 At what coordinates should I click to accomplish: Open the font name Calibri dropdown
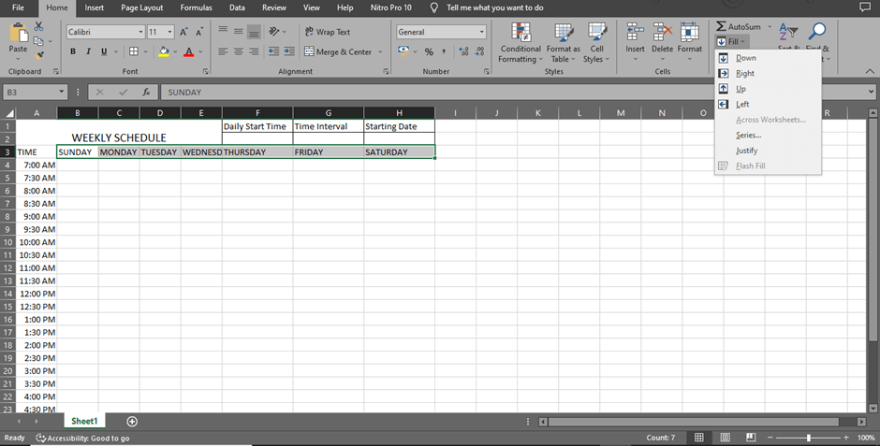(x=140, y=32)
